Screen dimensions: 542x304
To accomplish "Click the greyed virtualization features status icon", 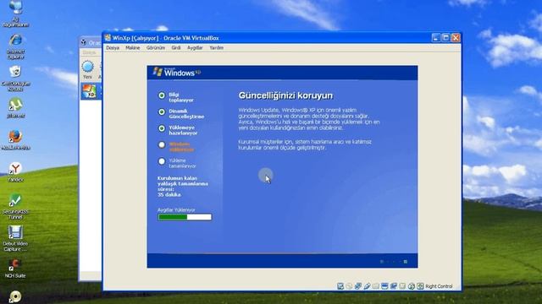I will point(402,286).
